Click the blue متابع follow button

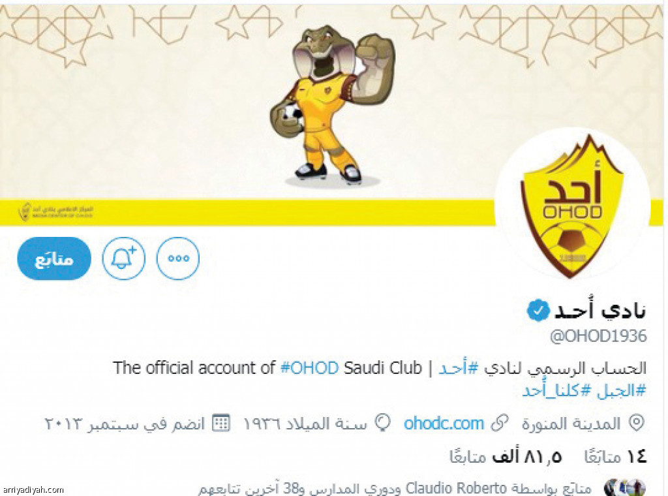pyautogui.click(x=54, y=258)
